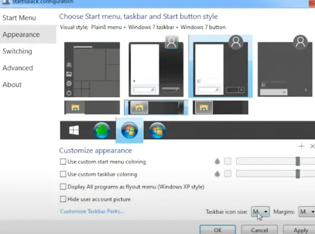Open the Margins dropdown

point(307,212)
